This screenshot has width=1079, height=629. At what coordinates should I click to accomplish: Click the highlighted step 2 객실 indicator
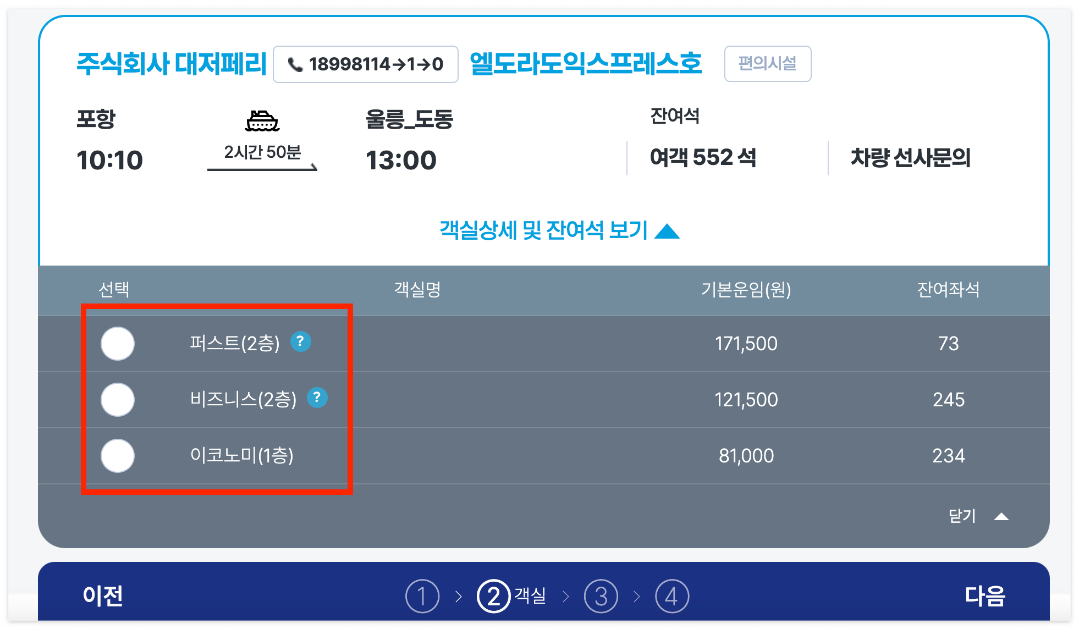click(493, 595)
